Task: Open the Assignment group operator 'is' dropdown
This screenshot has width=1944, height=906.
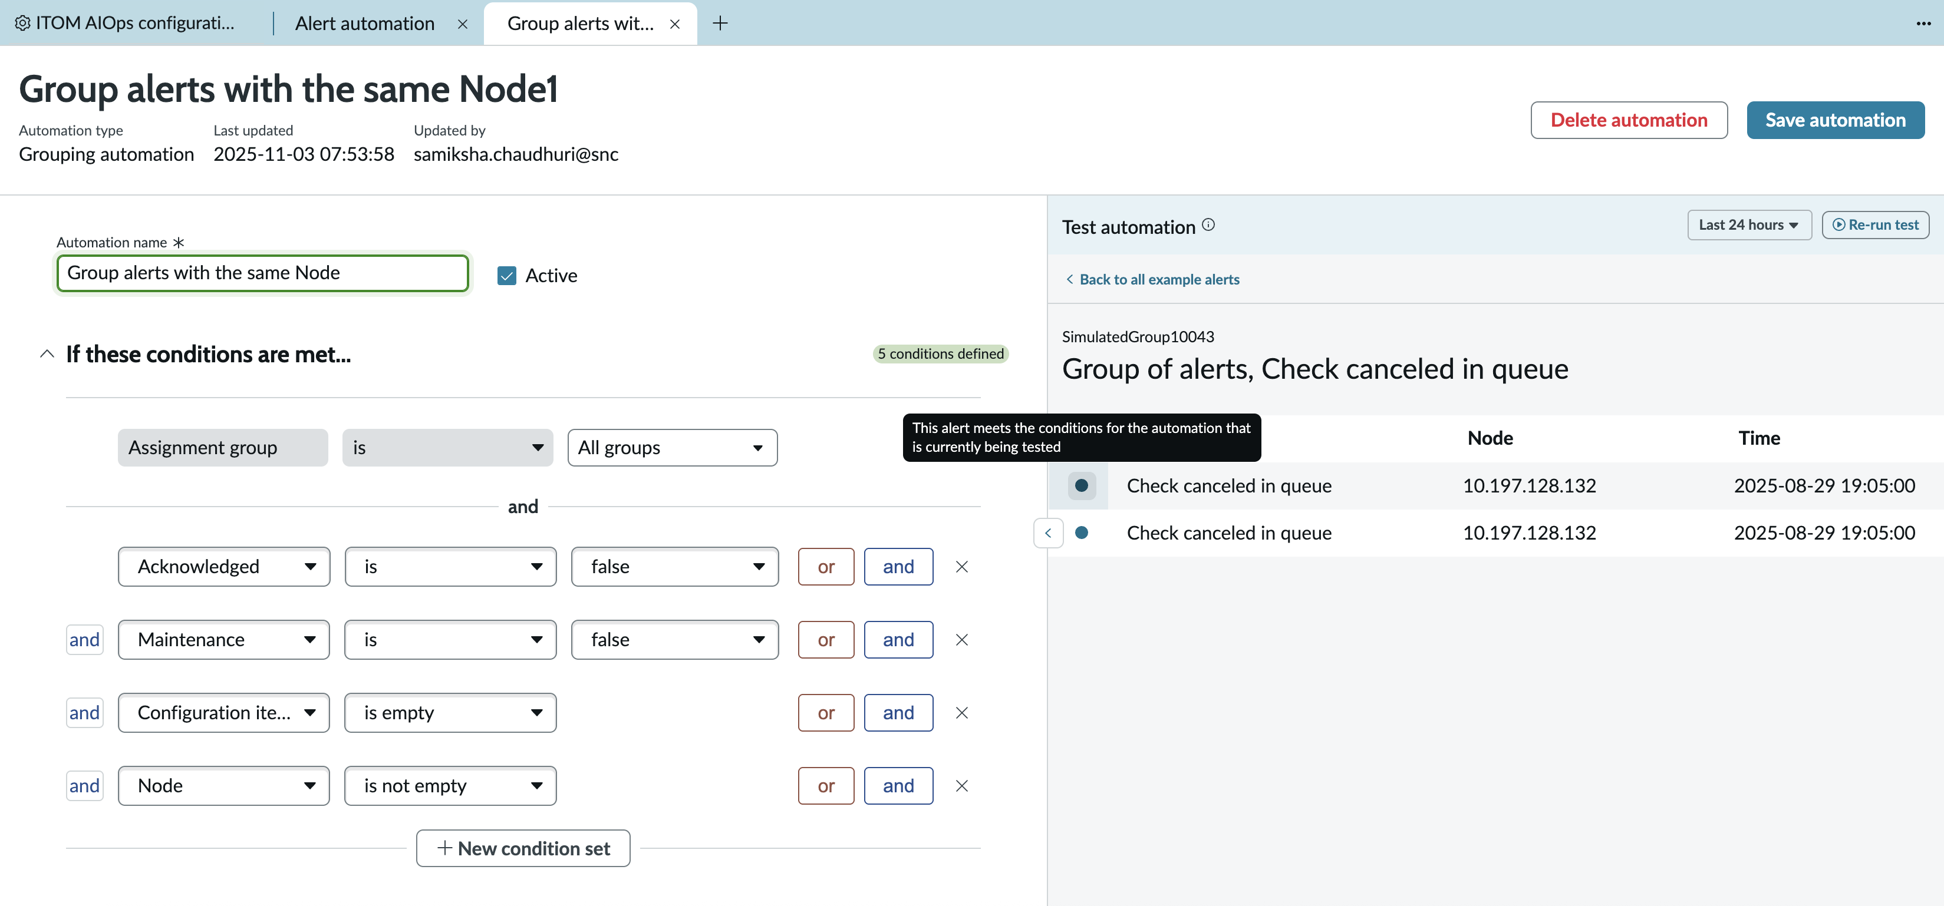Action: click(x=447, y=448)
